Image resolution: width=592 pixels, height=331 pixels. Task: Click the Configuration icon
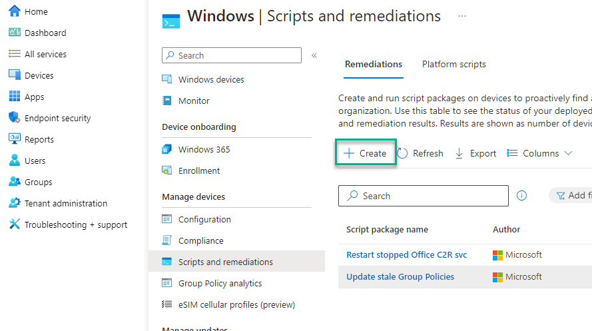coord(167,219)
